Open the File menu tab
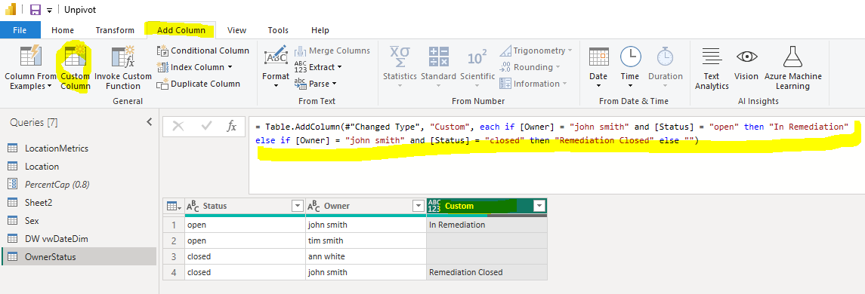 20,30
